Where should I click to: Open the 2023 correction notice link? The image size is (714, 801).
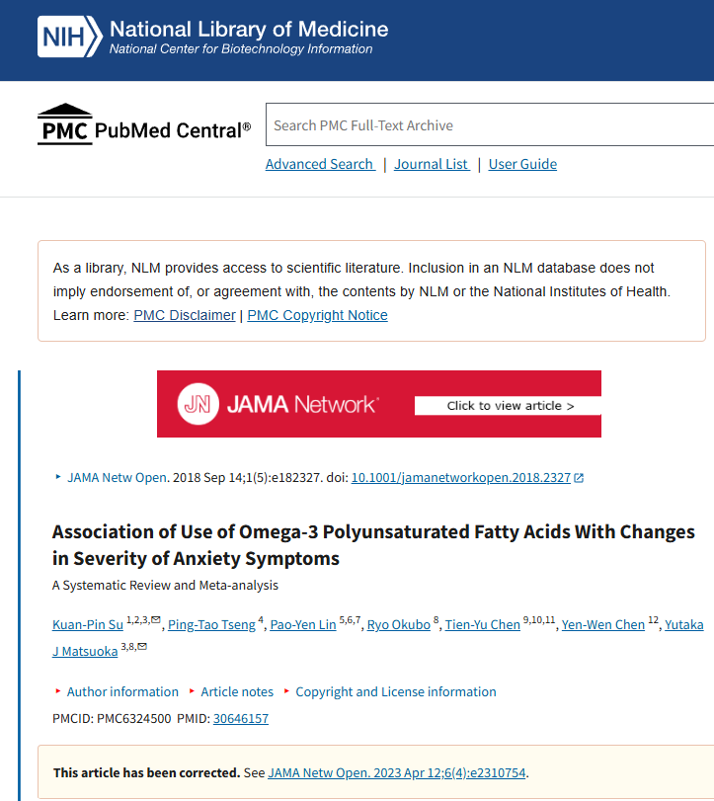click(x=397, y=772)
